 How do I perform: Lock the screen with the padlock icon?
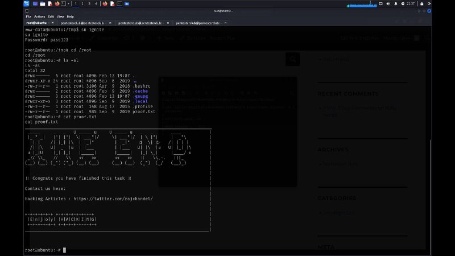tap(422, 4)
